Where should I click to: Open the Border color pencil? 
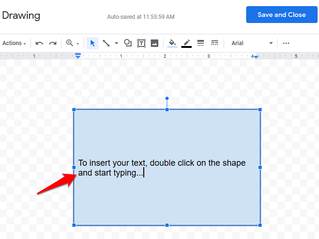187,43
